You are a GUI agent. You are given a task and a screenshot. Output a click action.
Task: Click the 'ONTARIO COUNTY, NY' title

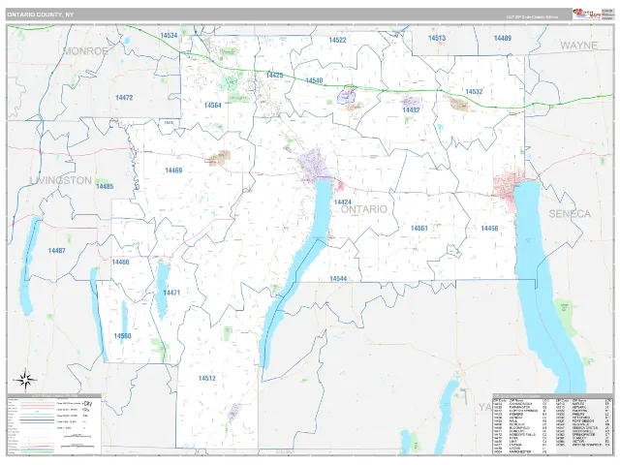click(x=40, y=15)
